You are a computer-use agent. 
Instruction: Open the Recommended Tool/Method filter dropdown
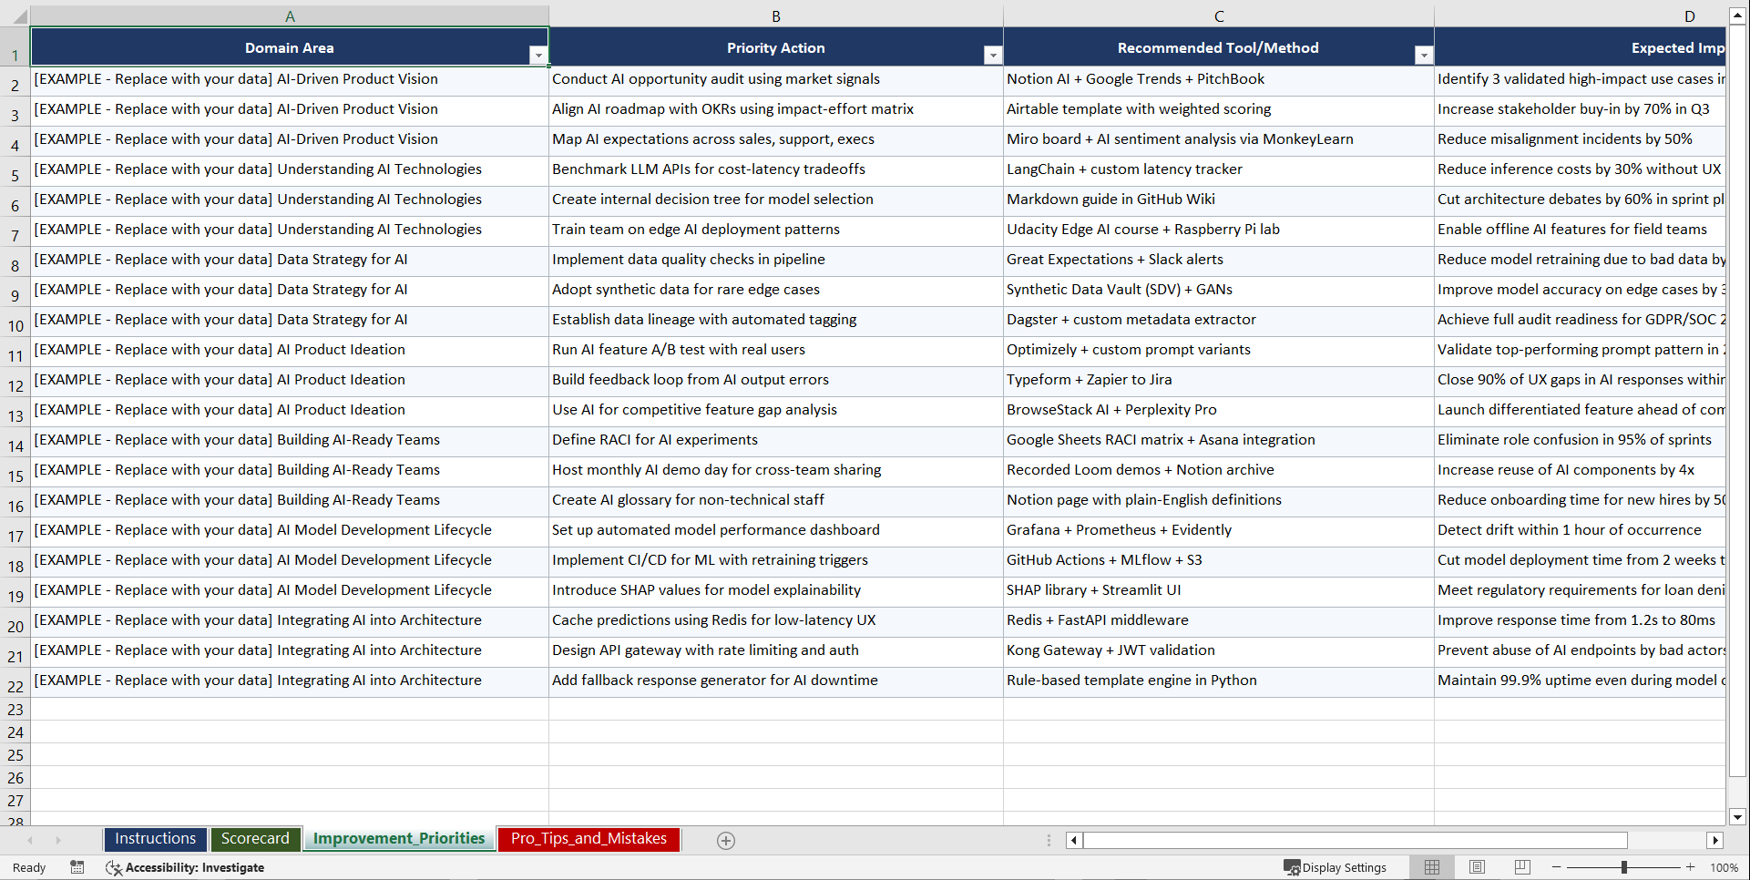[x=1424, y=55]
